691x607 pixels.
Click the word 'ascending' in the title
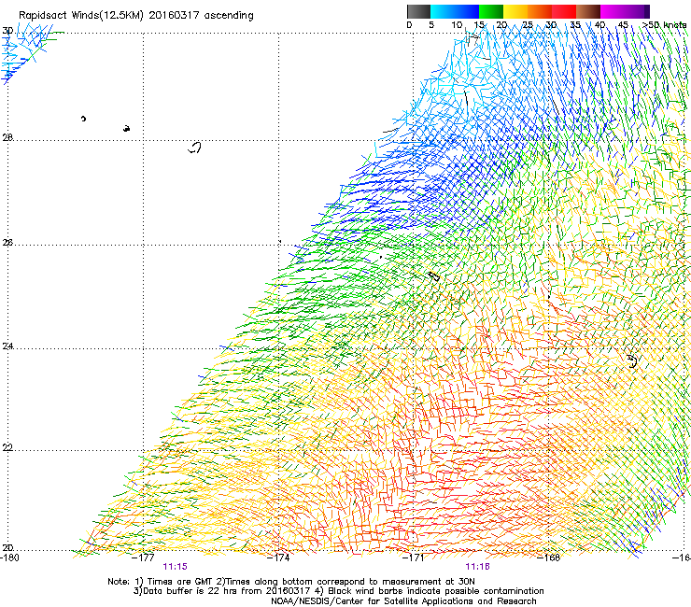pos(229,16)
